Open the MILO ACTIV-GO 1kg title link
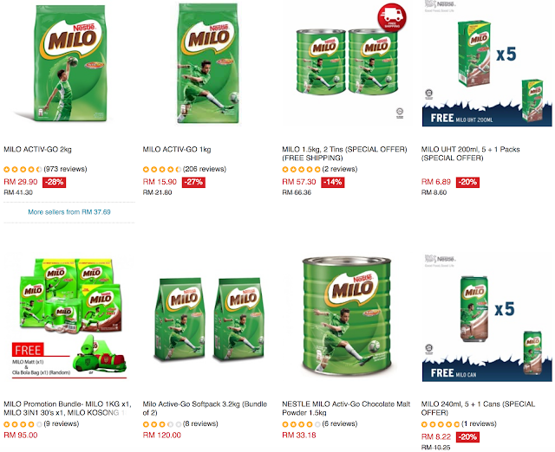The width and height of the screenshot is (555, 452). point(177,150)
